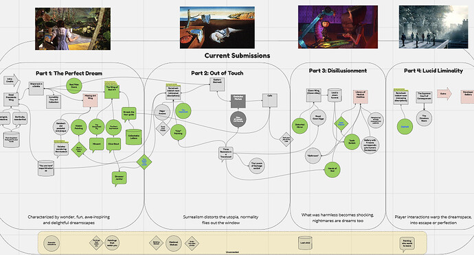
Task: Select the Part 2: Out of Touch heading
Action: (217, 73)
